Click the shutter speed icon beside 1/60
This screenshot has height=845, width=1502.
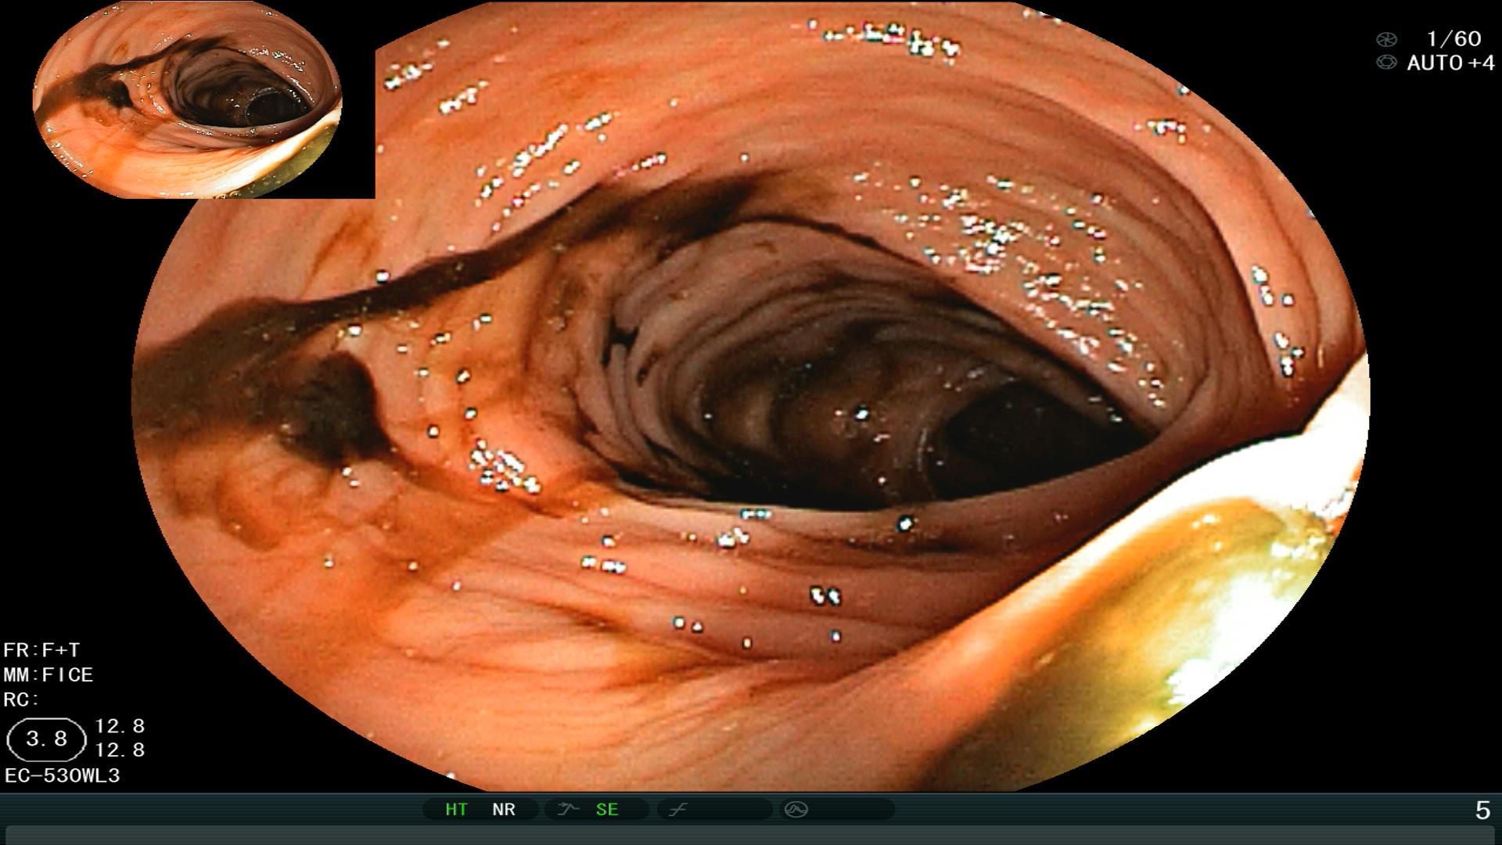[x=1386, y=39]
